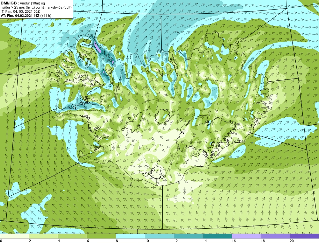Click the legend scale label '14'

205,241
